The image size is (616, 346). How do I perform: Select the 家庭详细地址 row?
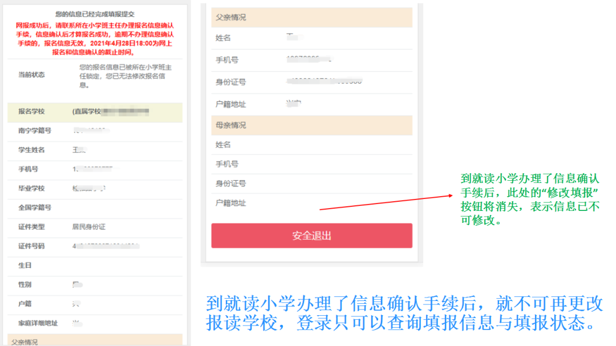click(x=95, y=323)
